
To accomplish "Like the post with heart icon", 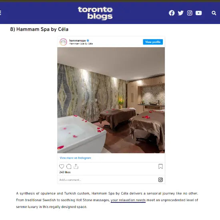I will (62, 166).
